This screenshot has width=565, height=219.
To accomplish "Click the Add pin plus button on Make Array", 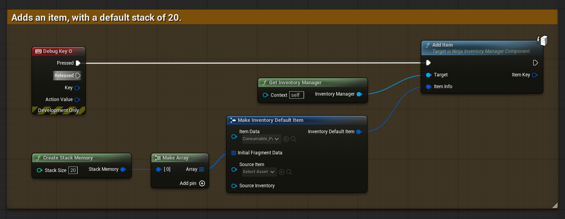I will [202, 183].
